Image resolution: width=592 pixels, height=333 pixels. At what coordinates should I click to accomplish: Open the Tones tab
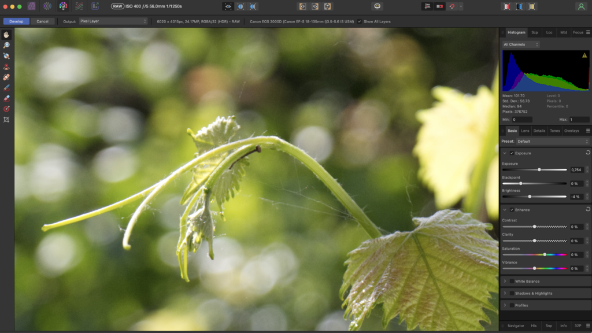click(554, 131)
